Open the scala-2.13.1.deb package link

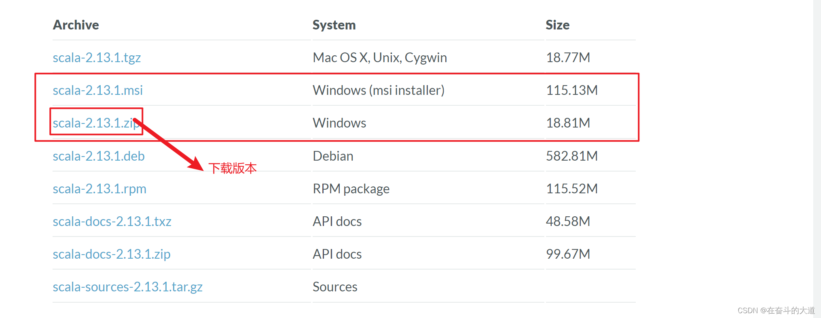tap(99, 156)
